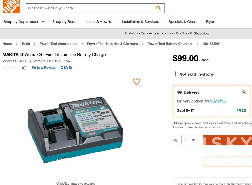Open Installation & Services menu

coord(140,22)
